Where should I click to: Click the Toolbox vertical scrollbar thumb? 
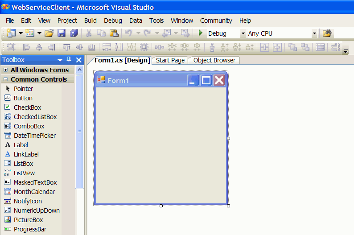[x=79, y=132]
